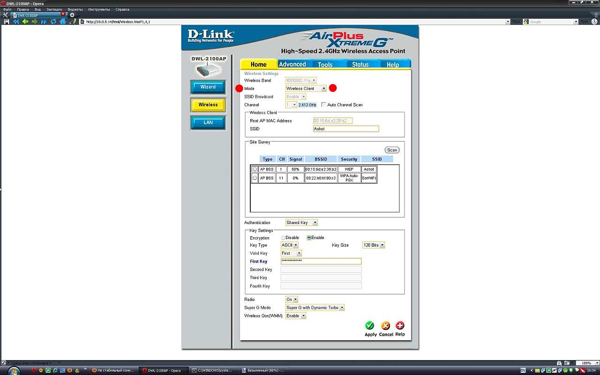Click the SSID input field
The width and height of the screenshot is (600, 375).
pyautogui.click(x=346, y=129)
